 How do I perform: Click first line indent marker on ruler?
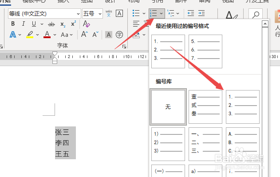point(55,53)
